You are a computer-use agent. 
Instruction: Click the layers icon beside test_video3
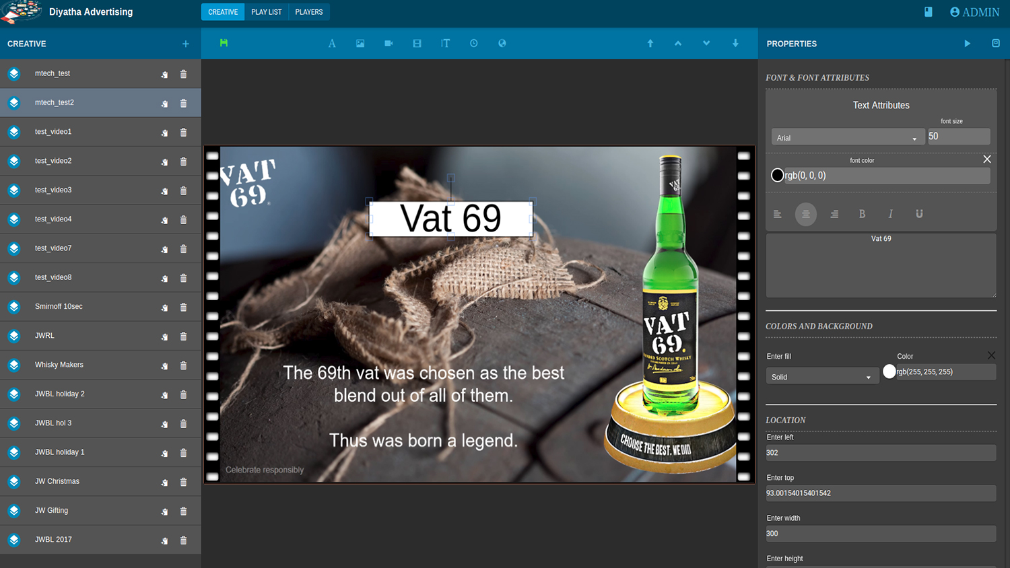point(14,190)
